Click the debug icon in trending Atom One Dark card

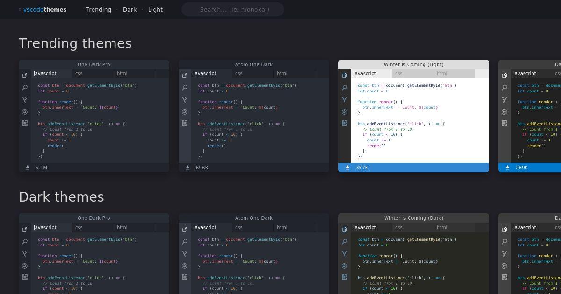(185, 112)
